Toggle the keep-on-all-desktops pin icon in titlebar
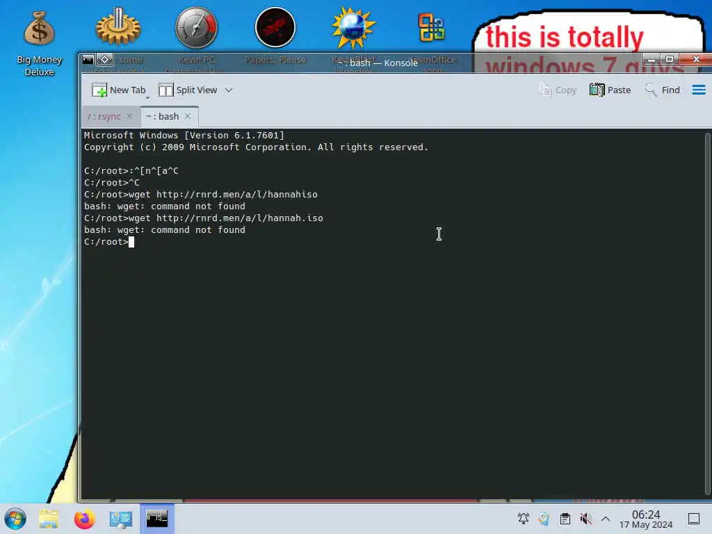This screenshot has width=712, height=534. (104, 60)
